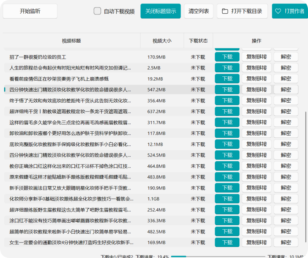Decrypt the 482.5MB video

point(286,231)
